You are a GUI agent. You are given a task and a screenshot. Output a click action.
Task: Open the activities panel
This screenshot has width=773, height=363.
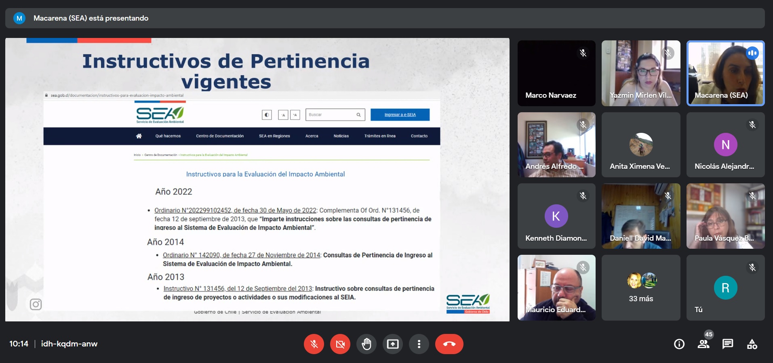[x=752, y=344]
